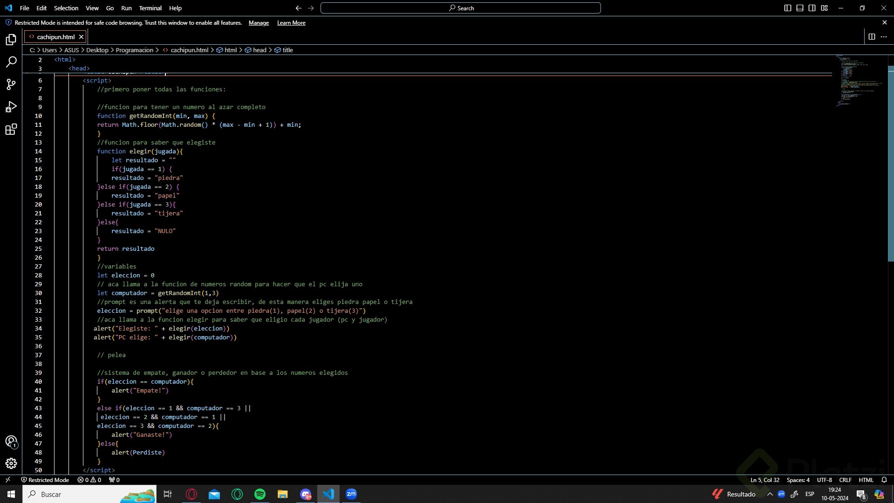Viewport: 894px width, 503px height.
Task: Open errors and warnings count in status bar
Action: pyautogui.click(x=89, y=480)
